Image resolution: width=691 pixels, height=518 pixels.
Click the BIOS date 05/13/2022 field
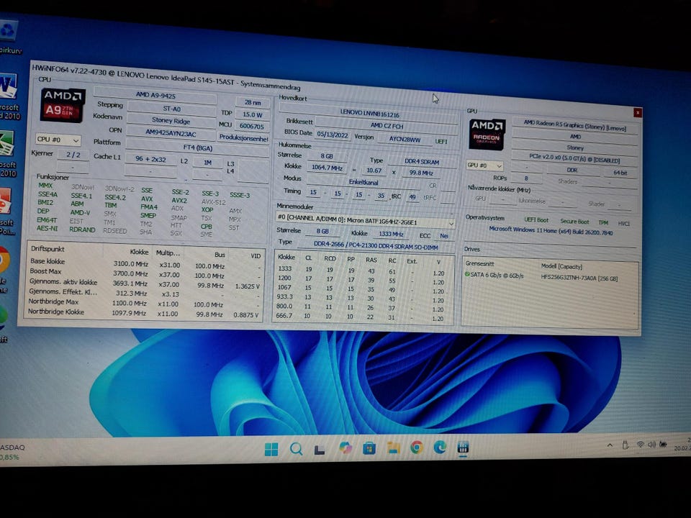point(333,135)
